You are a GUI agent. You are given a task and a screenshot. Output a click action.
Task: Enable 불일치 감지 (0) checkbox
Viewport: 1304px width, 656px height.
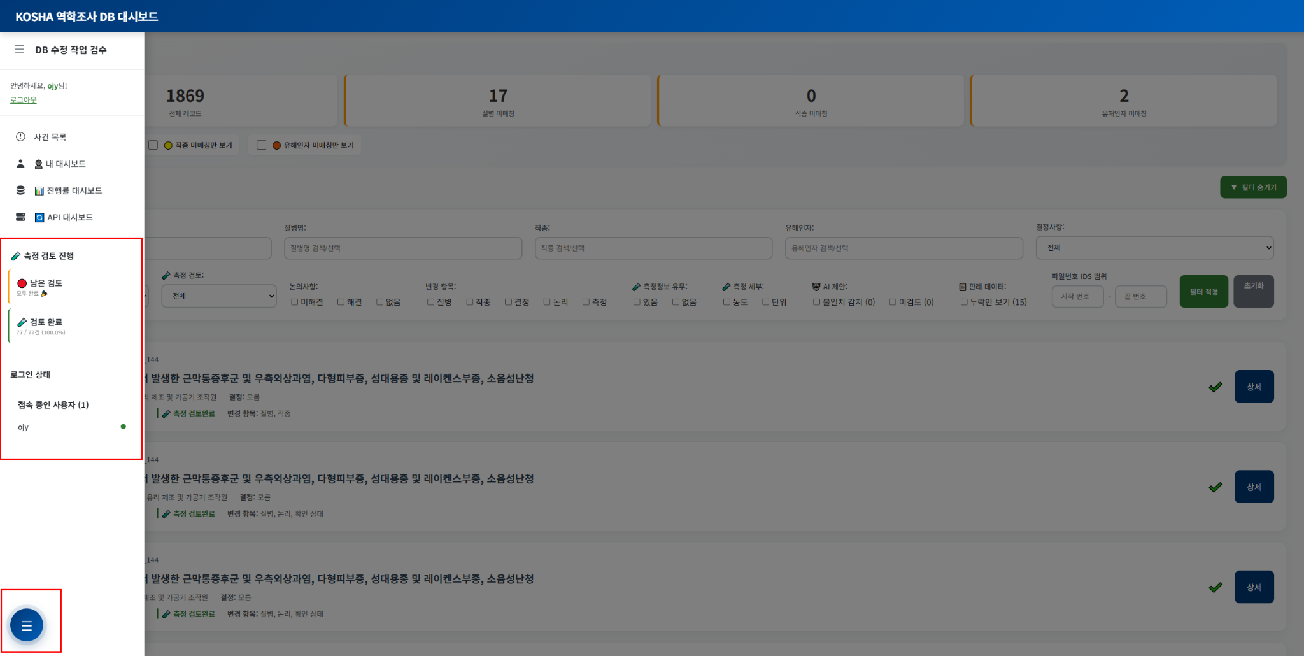pyautogui.click(x=816, y=302)
